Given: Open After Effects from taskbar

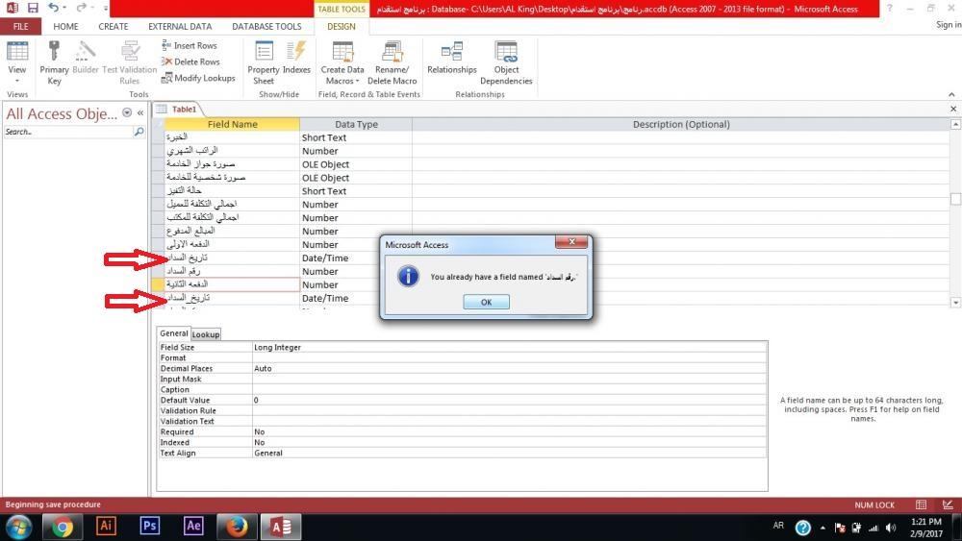Looking at the screenshot, I should (193, 527).
